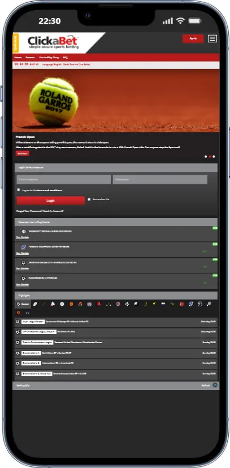Click the terms and conditions link
This screenshot has width=230, height=468.
[50, 190]
